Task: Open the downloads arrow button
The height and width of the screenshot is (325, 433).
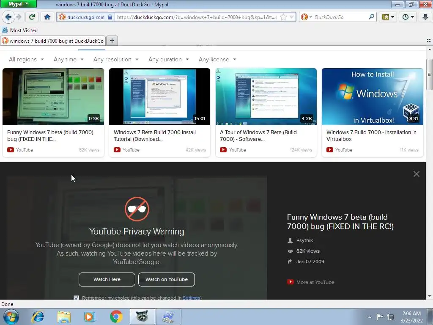Action: click(425, 17)
